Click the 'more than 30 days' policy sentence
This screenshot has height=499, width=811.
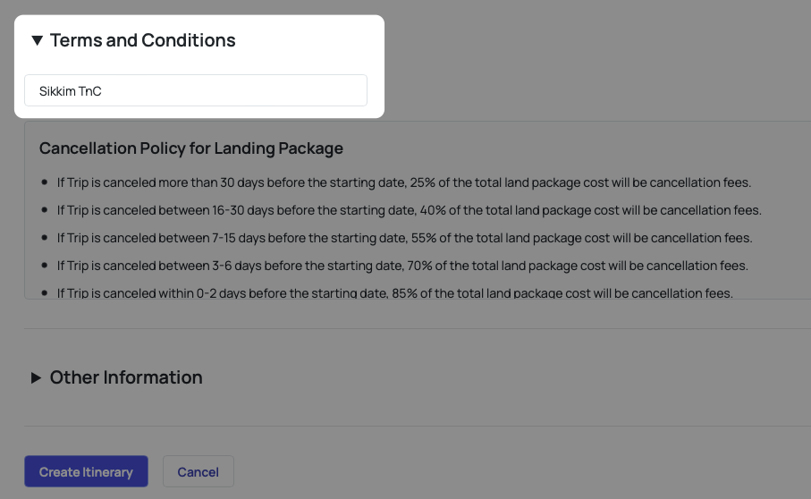point(404,182)
